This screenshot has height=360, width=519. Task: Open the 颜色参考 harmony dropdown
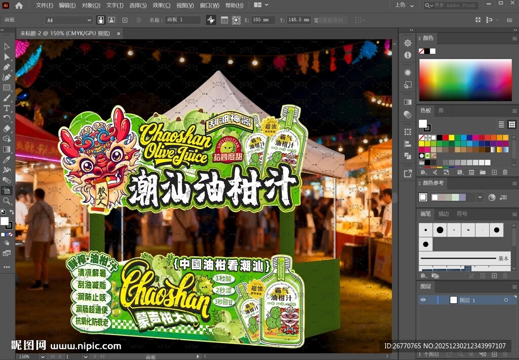[480, 197]
